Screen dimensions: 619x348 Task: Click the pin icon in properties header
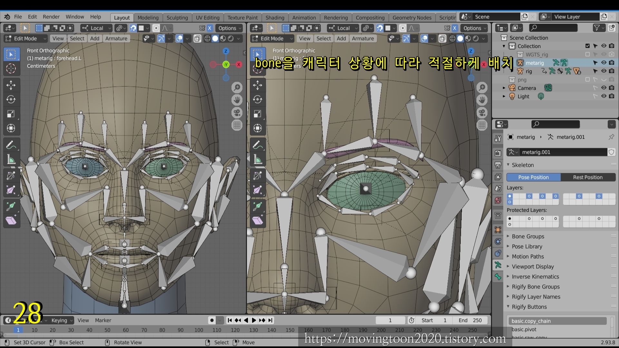[611, 137]
